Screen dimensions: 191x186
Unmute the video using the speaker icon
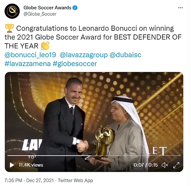[165, 165]
